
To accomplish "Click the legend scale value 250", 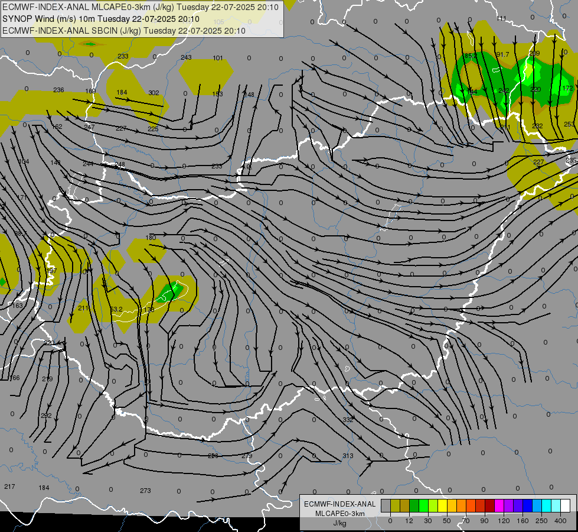I will 541,521.
